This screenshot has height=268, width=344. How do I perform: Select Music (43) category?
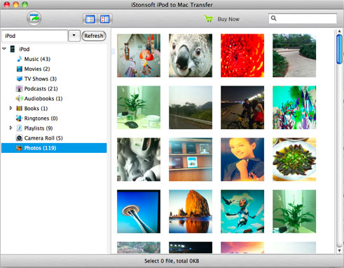click(37, 59)
